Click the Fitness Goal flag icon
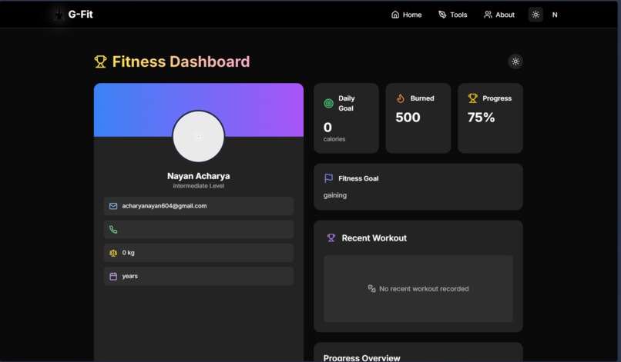The height and width of the screenshot is (362, 621). (329, 178)
